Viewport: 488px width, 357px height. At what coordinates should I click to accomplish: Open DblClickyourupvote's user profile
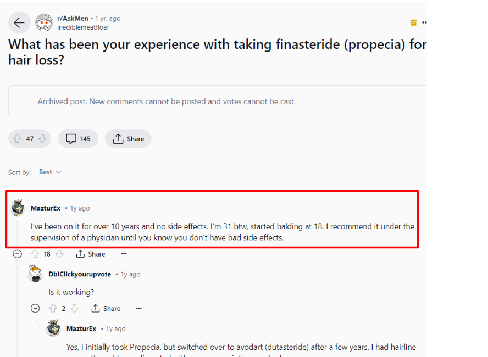click(80, 274)
